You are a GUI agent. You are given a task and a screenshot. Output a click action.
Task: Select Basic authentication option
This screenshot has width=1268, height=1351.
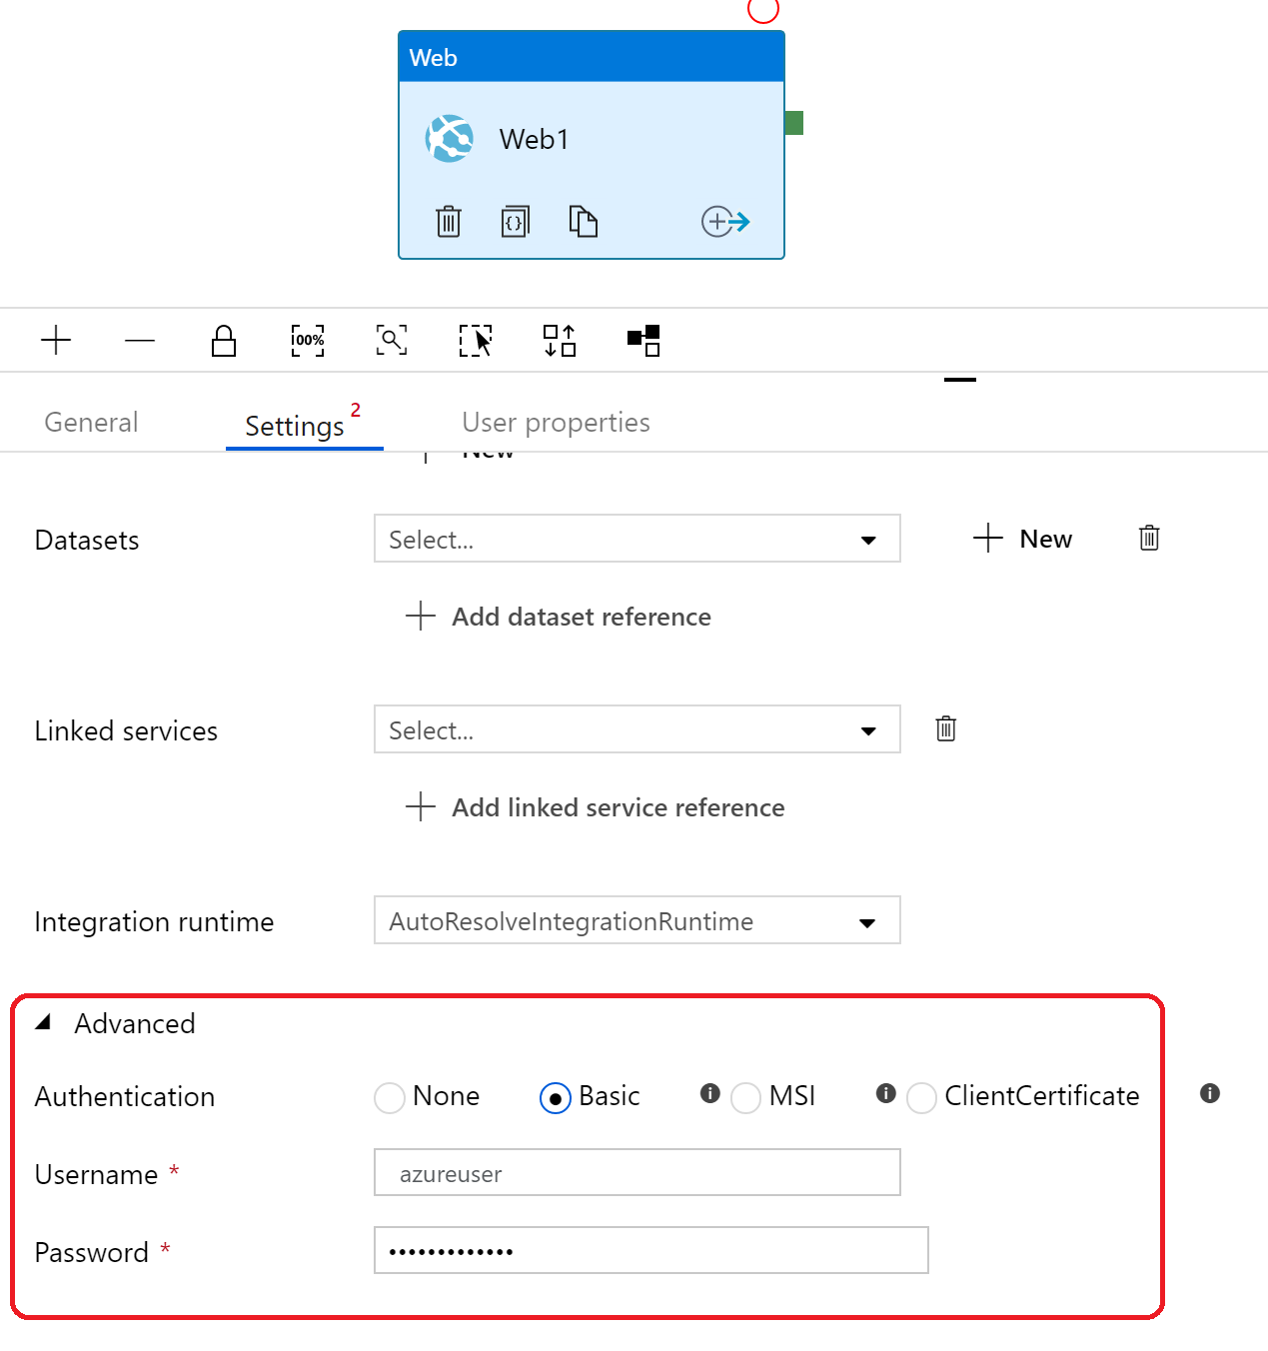click(x=556, y=1097)
